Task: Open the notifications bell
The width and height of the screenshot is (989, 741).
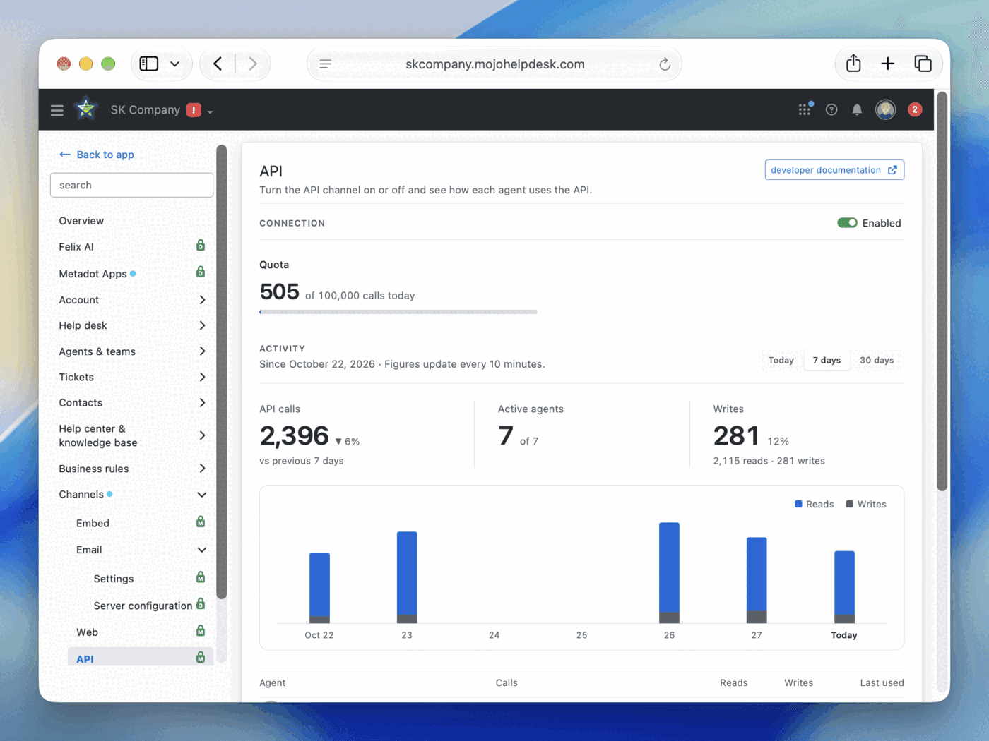Action: (857, 109)
